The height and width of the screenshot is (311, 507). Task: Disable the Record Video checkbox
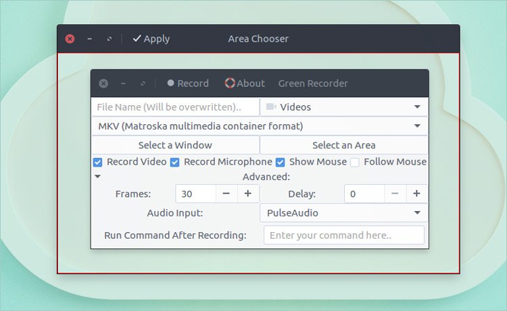tap(98, 162)
